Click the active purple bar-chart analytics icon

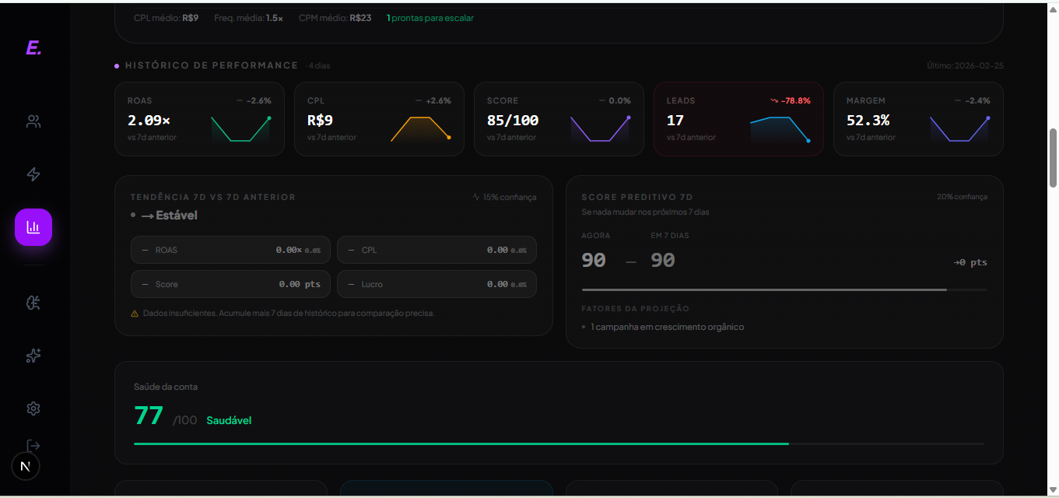pos(33,226)
